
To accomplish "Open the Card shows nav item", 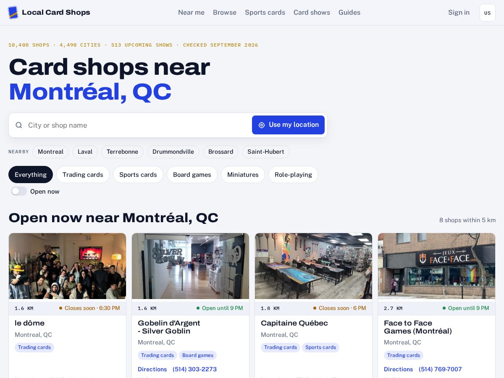I will point(312,13).
